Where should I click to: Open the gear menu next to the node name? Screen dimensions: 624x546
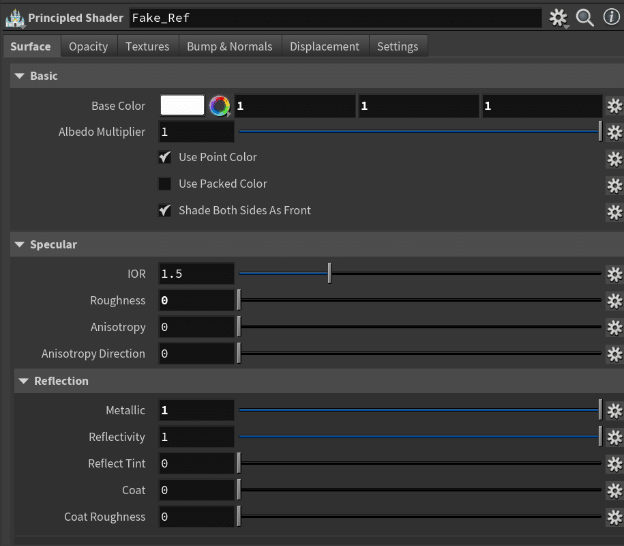tap(559, 18)
